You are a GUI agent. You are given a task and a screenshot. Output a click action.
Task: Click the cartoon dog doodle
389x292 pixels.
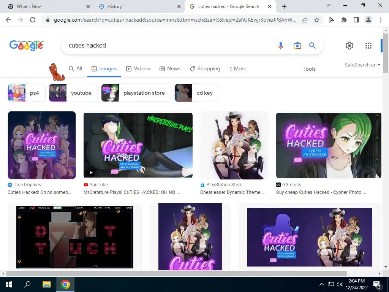[57, 72]
